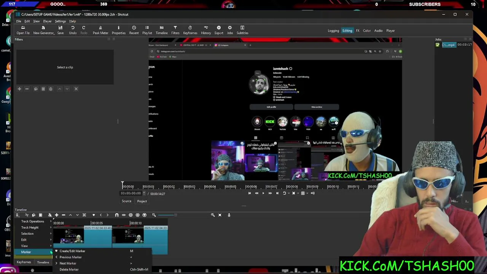Show the Playlist panel
Screen dimensions: 487x274
click(147, 30)
